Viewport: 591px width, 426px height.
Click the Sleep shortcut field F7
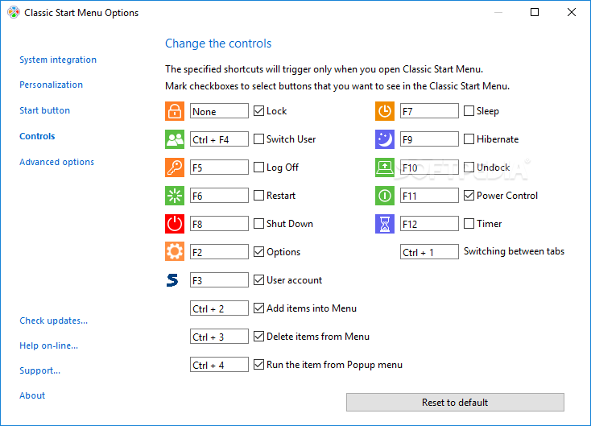pyautogui.click(x=429, y=111)
